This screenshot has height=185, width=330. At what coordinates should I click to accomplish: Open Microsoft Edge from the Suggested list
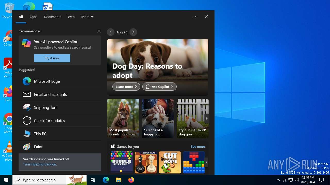click(60, 81)
